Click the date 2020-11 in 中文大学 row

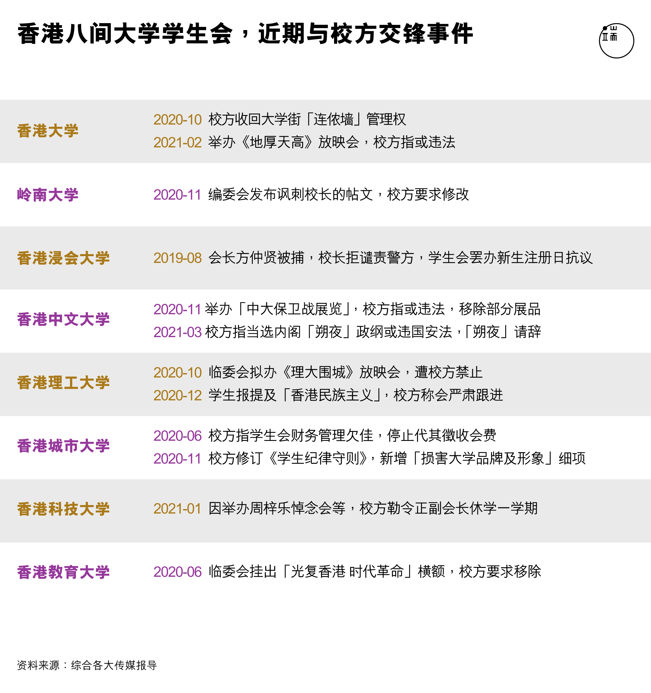(178, 310)
